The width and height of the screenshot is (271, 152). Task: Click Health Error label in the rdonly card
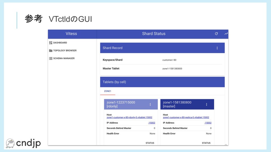pos(113,134)
